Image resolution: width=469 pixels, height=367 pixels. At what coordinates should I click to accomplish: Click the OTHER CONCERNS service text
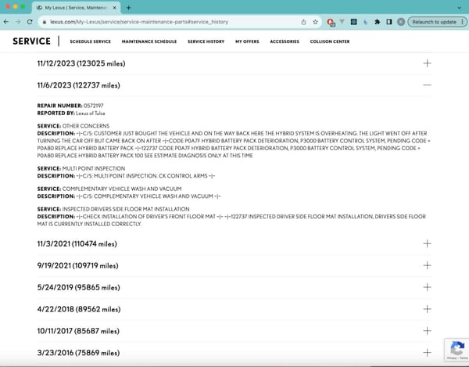pos(86,126)
